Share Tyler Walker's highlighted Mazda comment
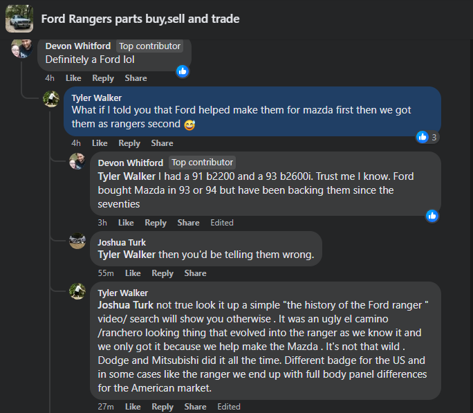 pos(162,143)
